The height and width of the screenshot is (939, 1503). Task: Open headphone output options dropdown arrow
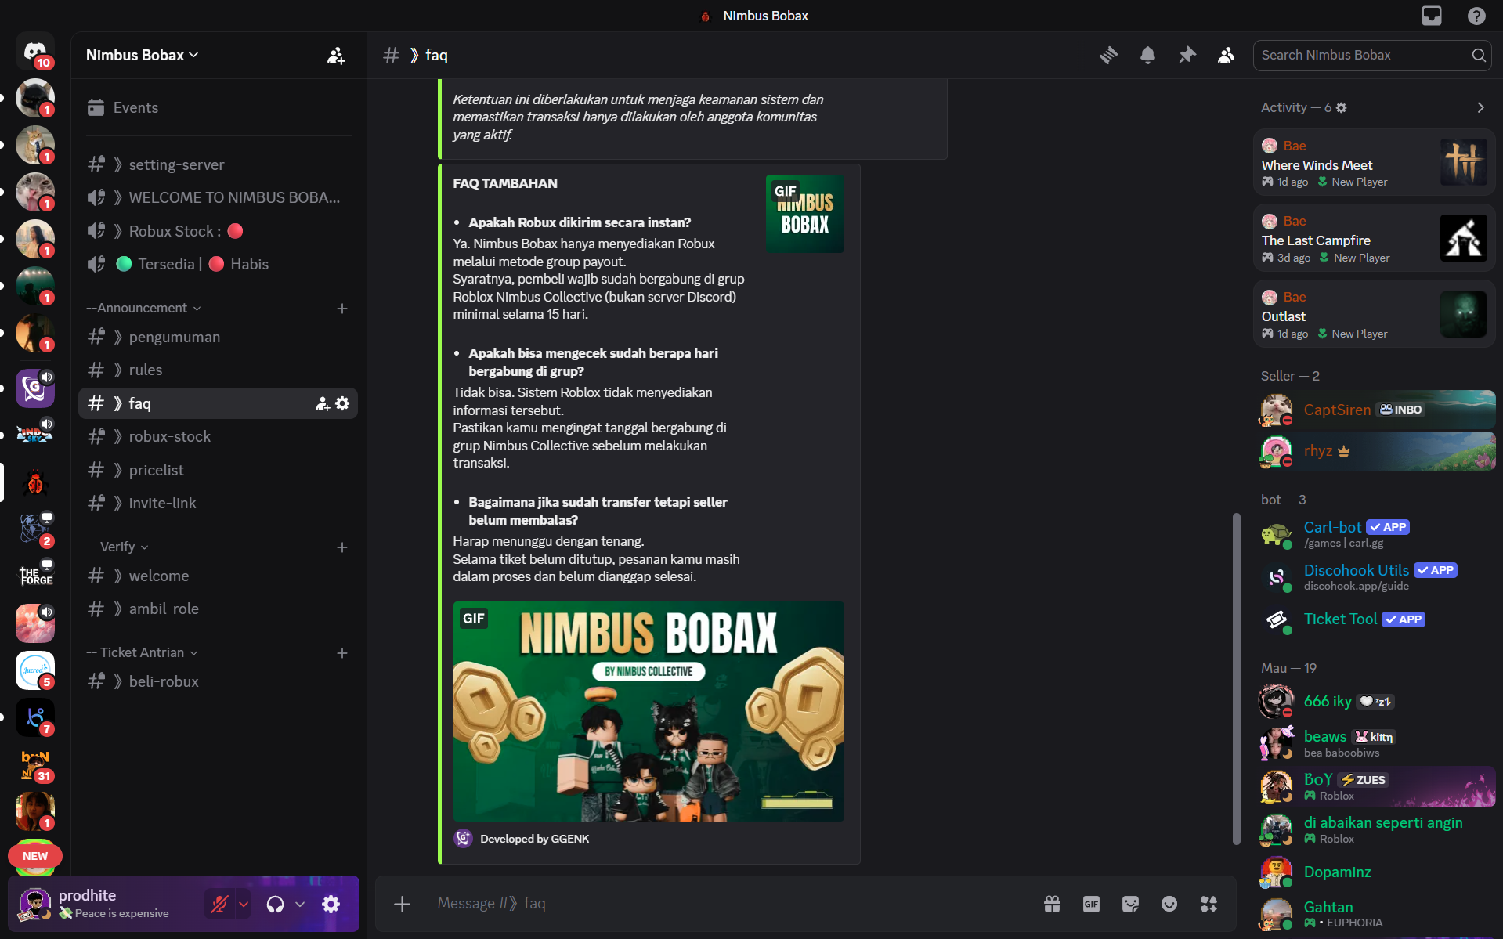299,904
